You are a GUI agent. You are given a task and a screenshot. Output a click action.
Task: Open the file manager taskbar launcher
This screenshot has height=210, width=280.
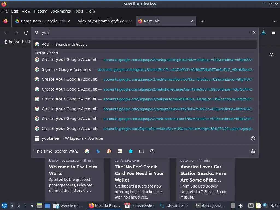[39, 206]
